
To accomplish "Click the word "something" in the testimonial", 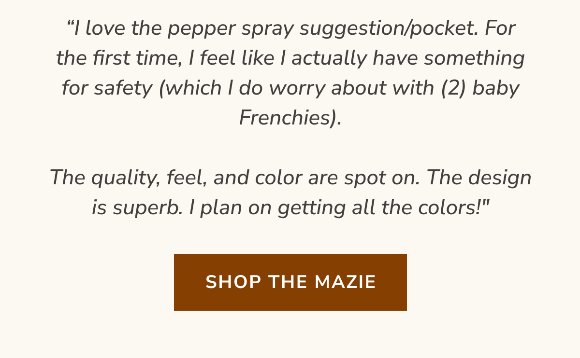I will click(x=474, y=59).
